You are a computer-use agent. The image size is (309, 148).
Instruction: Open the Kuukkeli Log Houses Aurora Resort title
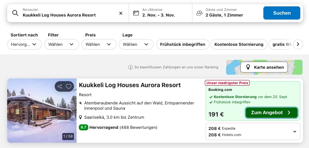pos(130,85)
